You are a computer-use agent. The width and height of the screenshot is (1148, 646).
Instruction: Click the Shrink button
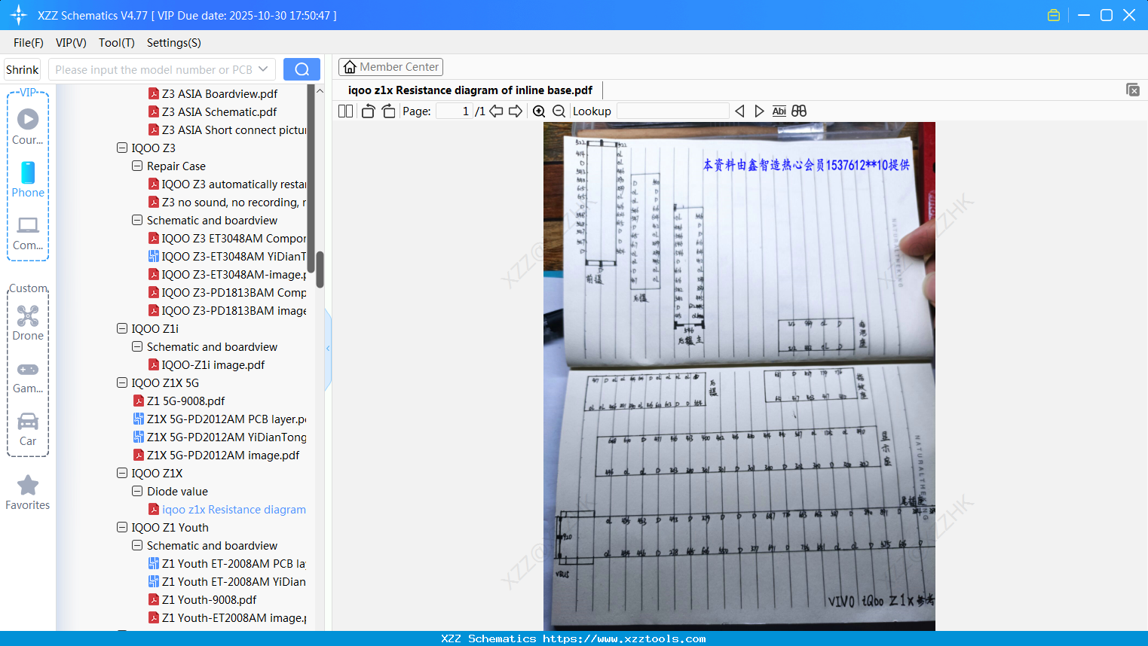23,69
